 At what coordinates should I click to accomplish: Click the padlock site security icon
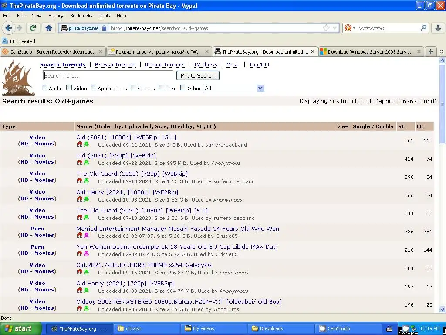coord(104,28)
